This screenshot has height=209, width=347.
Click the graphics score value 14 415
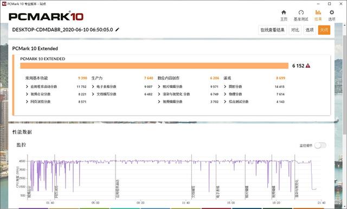[x=280, y=87]
